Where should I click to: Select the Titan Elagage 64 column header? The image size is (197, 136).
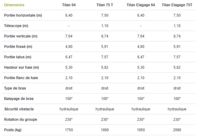[x=141, y=5]
